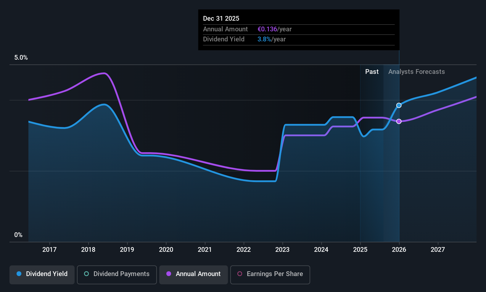Screen dimensions: 486x292
Task: Click the 2017 x-axis label
Action: 49,249
